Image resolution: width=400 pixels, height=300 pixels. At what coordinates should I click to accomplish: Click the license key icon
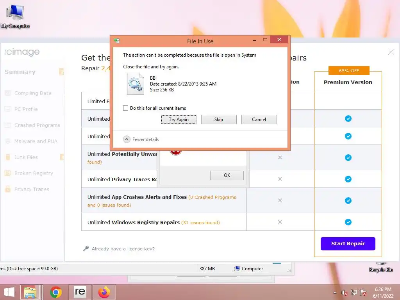coord(86,248)
